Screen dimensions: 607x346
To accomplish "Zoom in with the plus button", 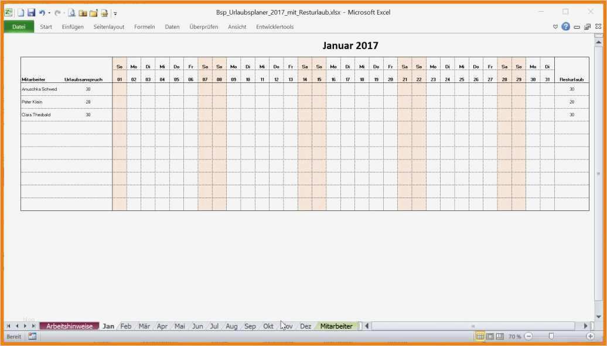I will coord(591,336).
